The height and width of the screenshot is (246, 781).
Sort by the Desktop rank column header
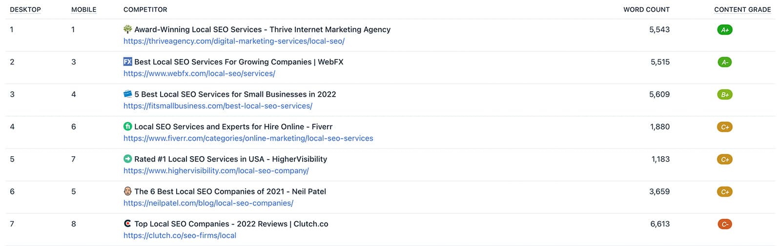coord(25,10)
